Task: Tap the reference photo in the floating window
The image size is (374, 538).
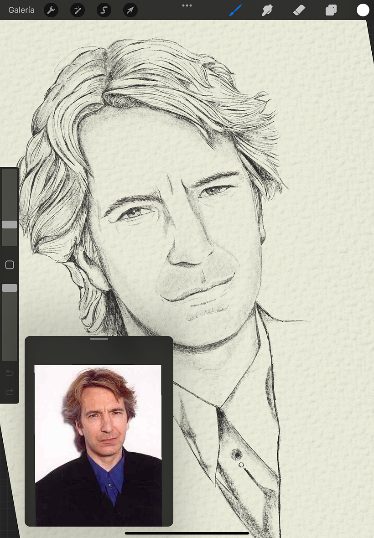Action: pos(98,445)
